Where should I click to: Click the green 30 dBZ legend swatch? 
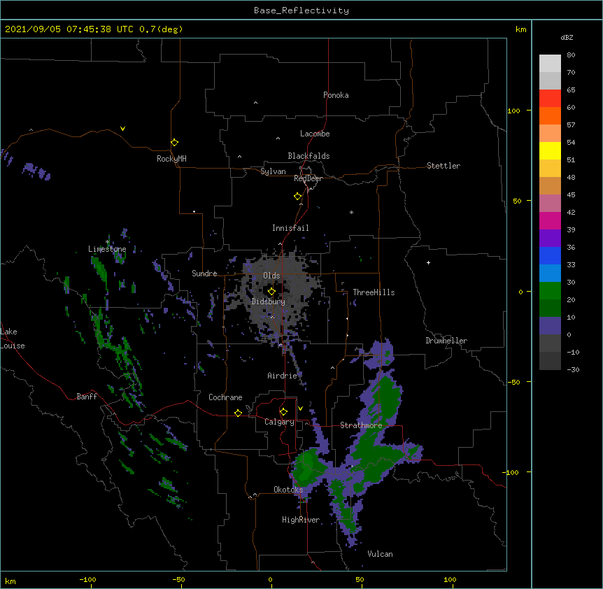point(550,291)
